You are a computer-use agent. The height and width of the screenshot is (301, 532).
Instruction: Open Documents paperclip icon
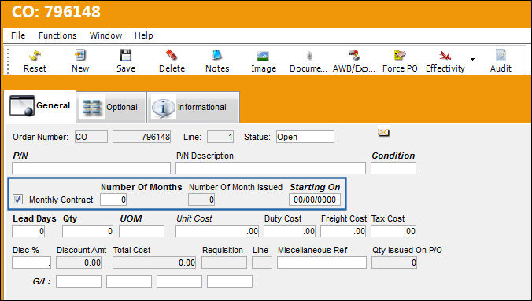308,56
